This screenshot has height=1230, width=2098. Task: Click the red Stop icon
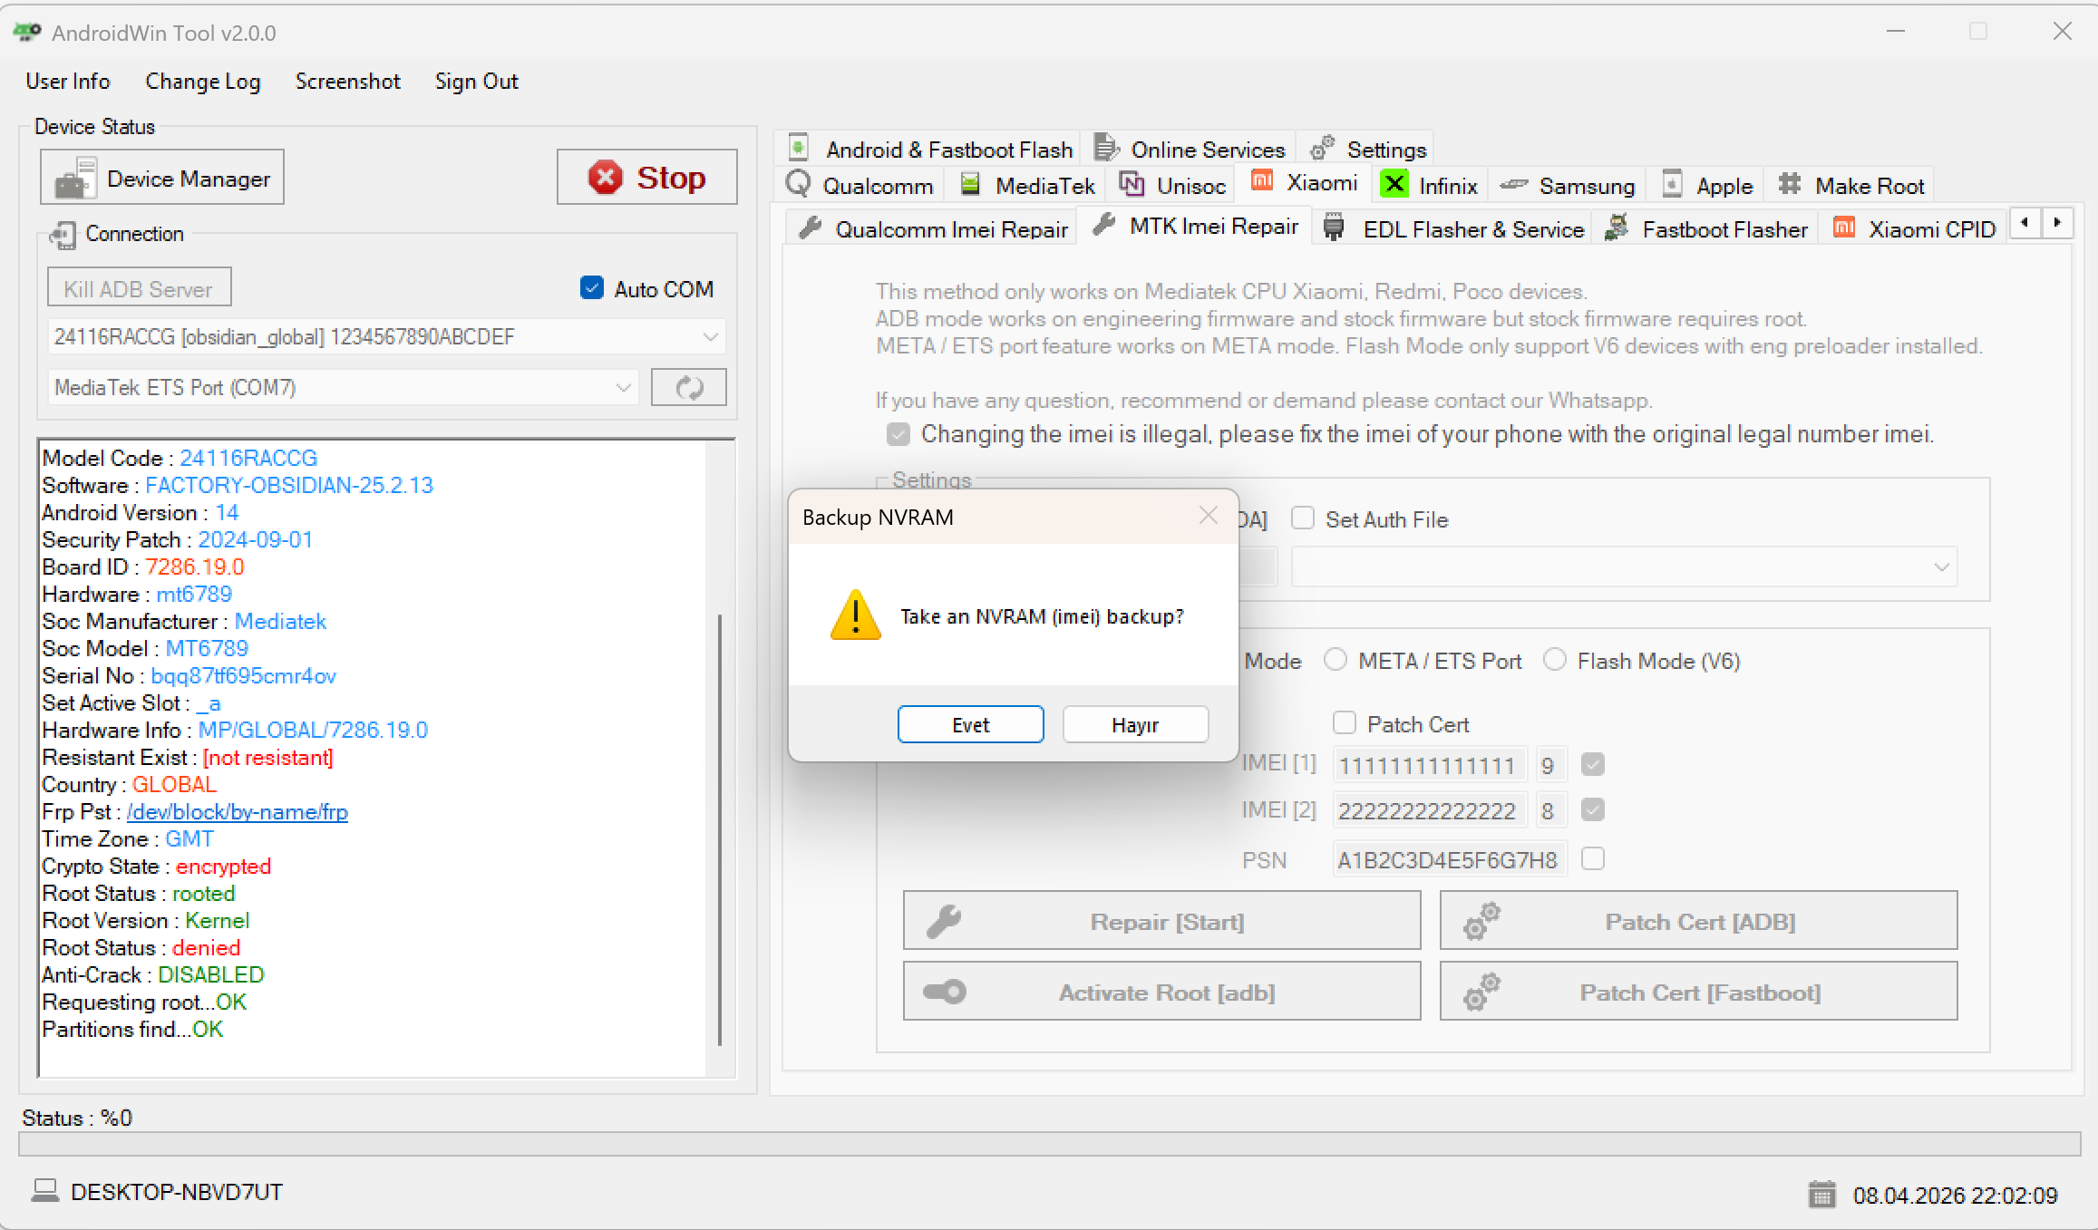(607, 178)
